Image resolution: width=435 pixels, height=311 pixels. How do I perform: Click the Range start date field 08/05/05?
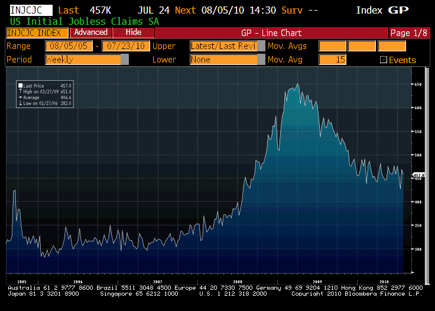[69, 46]
